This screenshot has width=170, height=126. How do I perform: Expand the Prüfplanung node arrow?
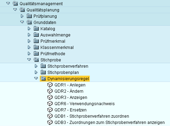click(22, 16)
